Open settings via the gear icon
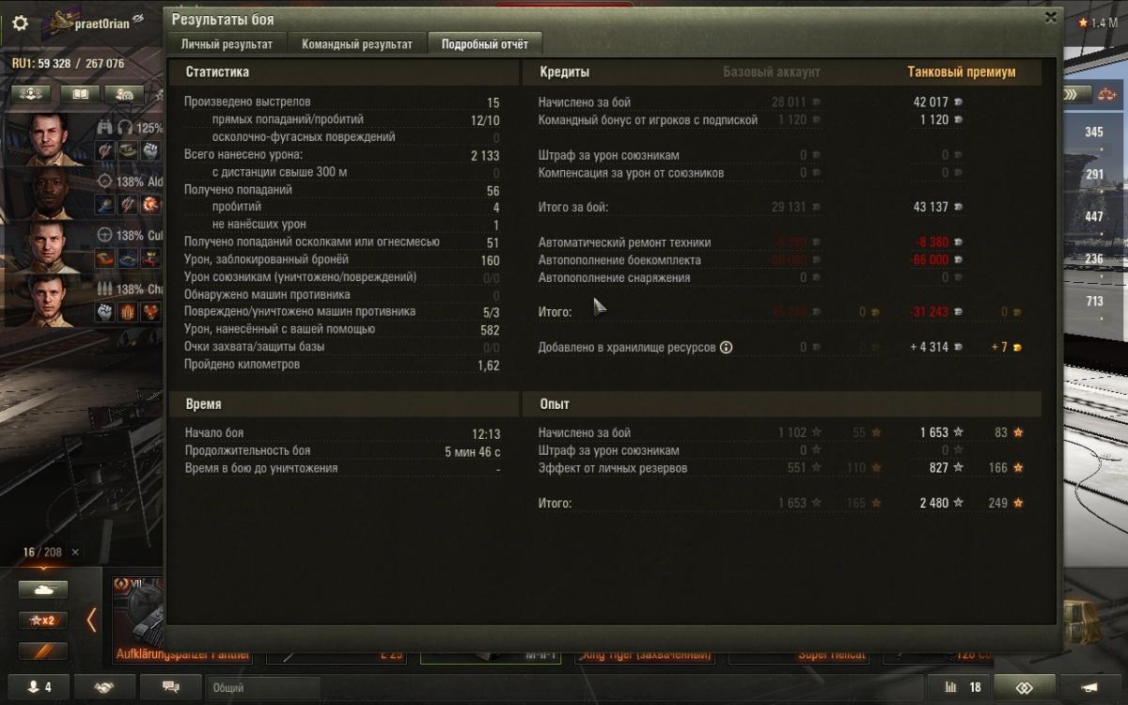The width and height of the screenshot is (1128, 705). point(20,23)
